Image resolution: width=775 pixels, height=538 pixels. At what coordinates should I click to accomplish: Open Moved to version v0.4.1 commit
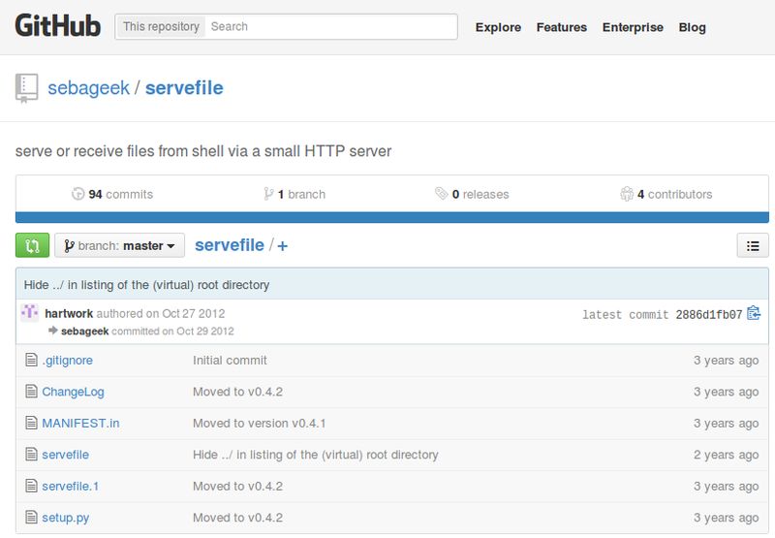[x=259, y=424]
